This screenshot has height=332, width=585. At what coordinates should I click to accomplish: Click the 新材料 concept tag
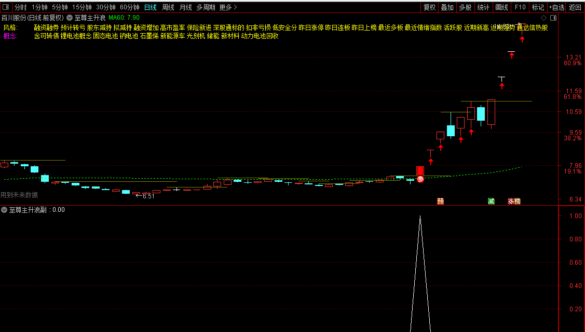230,36
